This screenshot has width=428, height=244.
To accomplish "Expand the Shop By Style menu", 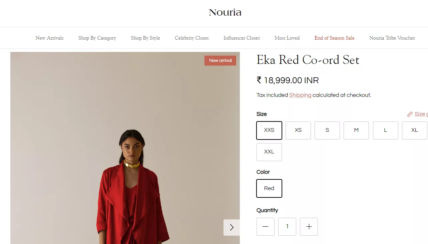I will click(x=145, y=38).
